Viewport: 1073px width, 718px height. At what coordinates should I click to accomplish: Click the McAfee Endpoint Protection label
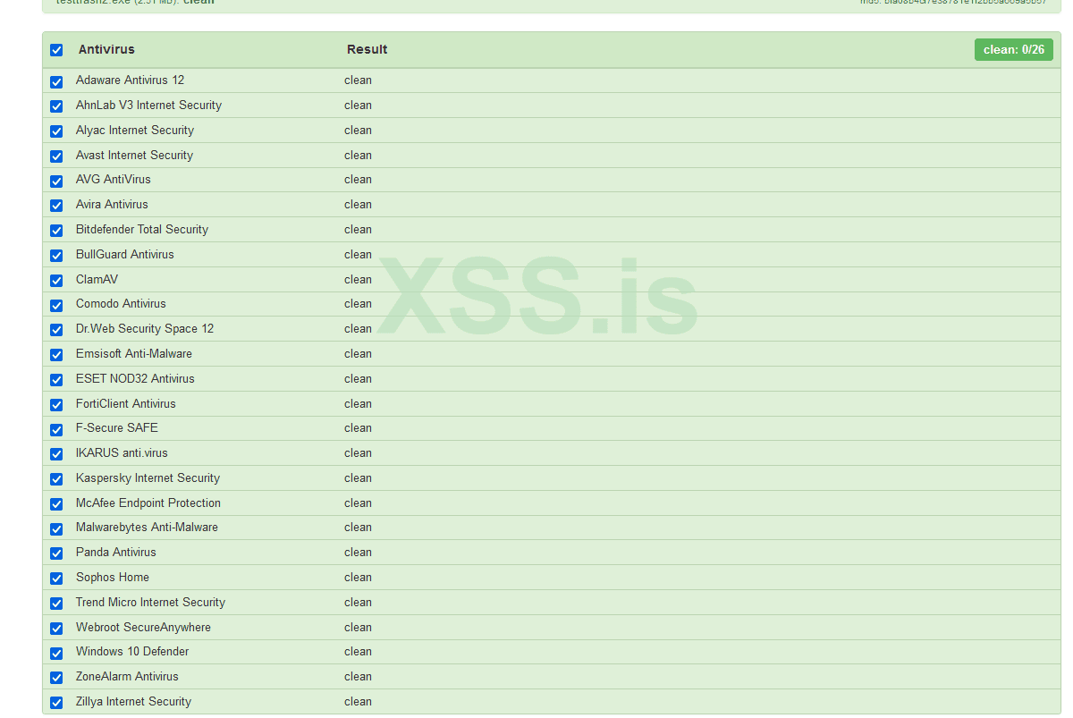148,503
